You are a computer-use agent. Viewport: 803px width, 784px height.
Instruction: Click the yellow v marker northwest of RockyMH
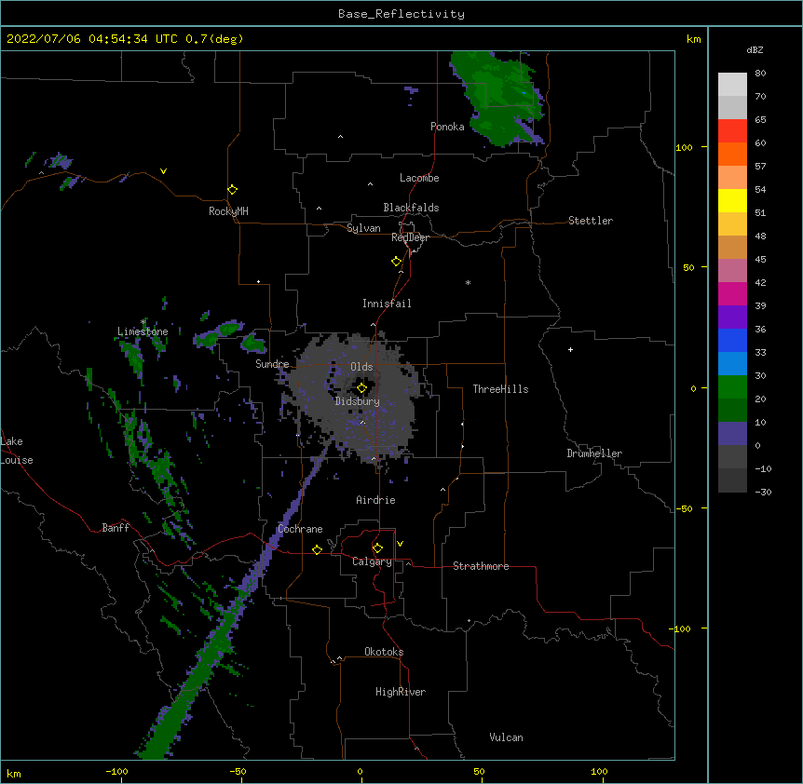pos(163,171)
